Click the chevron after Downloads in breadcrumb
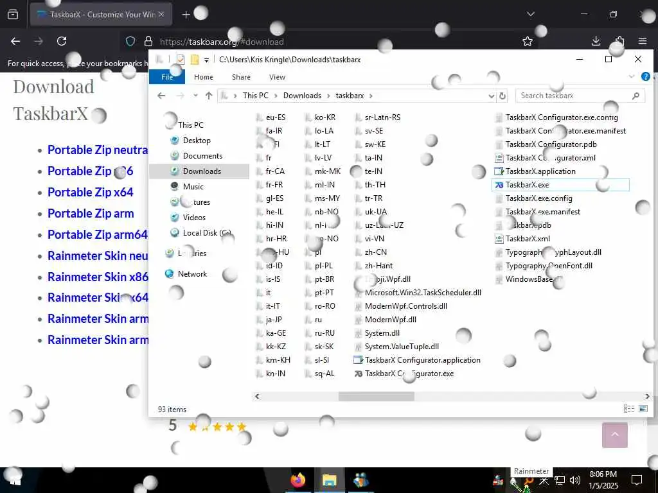This screenshot has height=493, width=658. pyautogui.click(x=328, y=96)
